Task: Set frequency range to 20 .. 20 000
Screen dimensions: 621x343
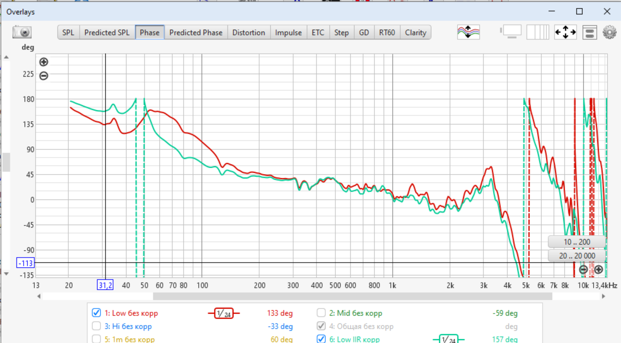Action: (x=576, y=256)
